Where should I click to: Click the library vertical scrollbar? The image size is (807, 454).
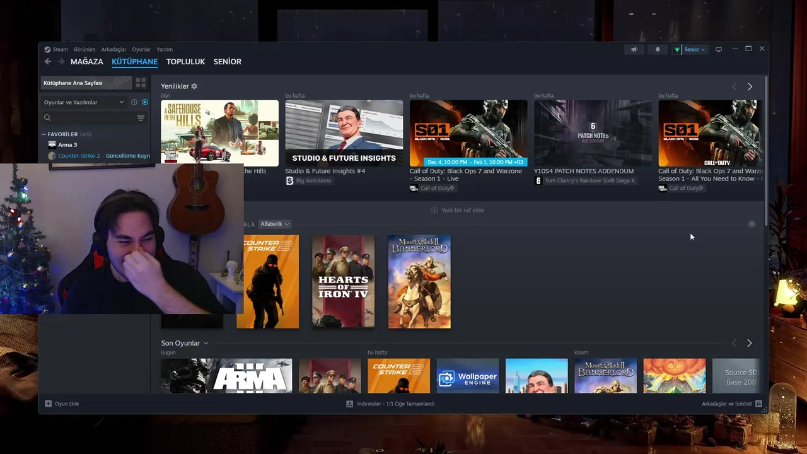[x=766, y=151]
